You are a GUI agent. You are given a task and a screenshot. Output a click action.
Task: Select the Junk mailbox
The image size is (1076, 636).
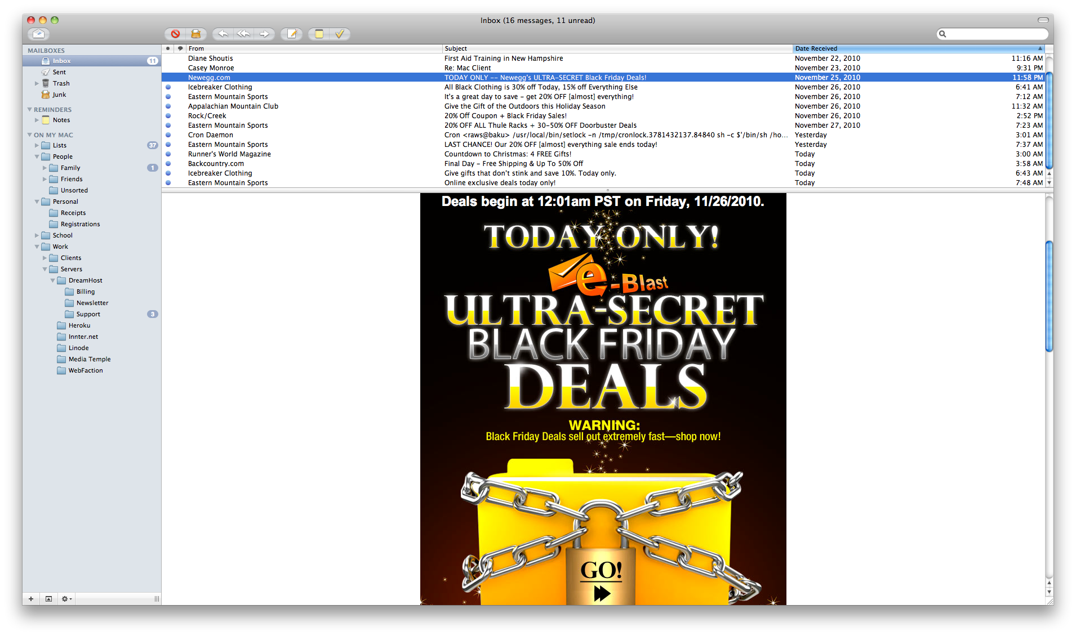(92, 95)
